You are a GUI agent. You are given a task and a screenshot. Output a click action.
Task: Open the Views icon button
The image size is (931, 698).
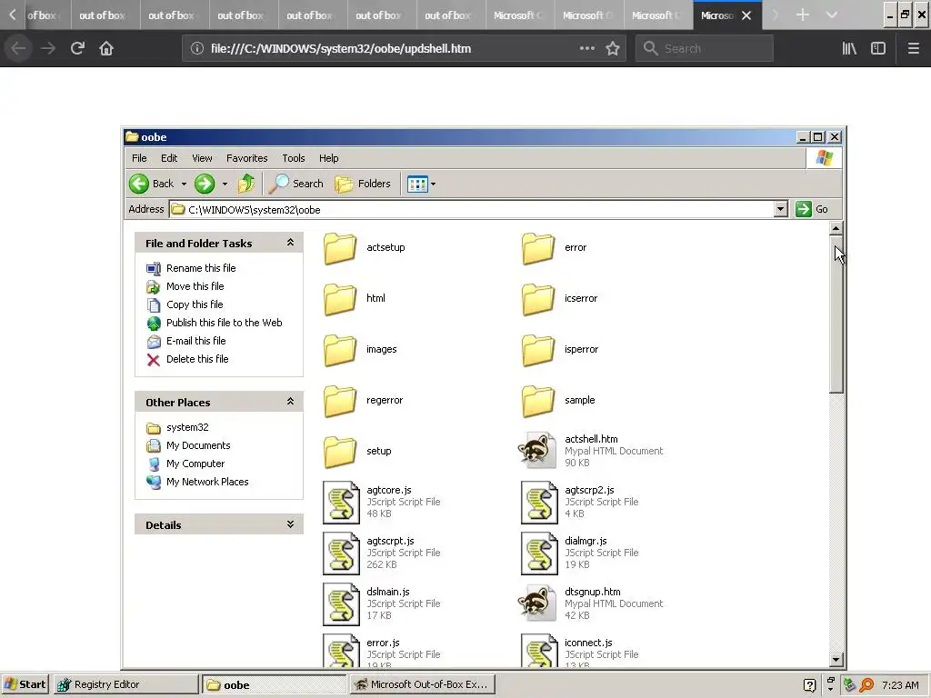point(417,184)
